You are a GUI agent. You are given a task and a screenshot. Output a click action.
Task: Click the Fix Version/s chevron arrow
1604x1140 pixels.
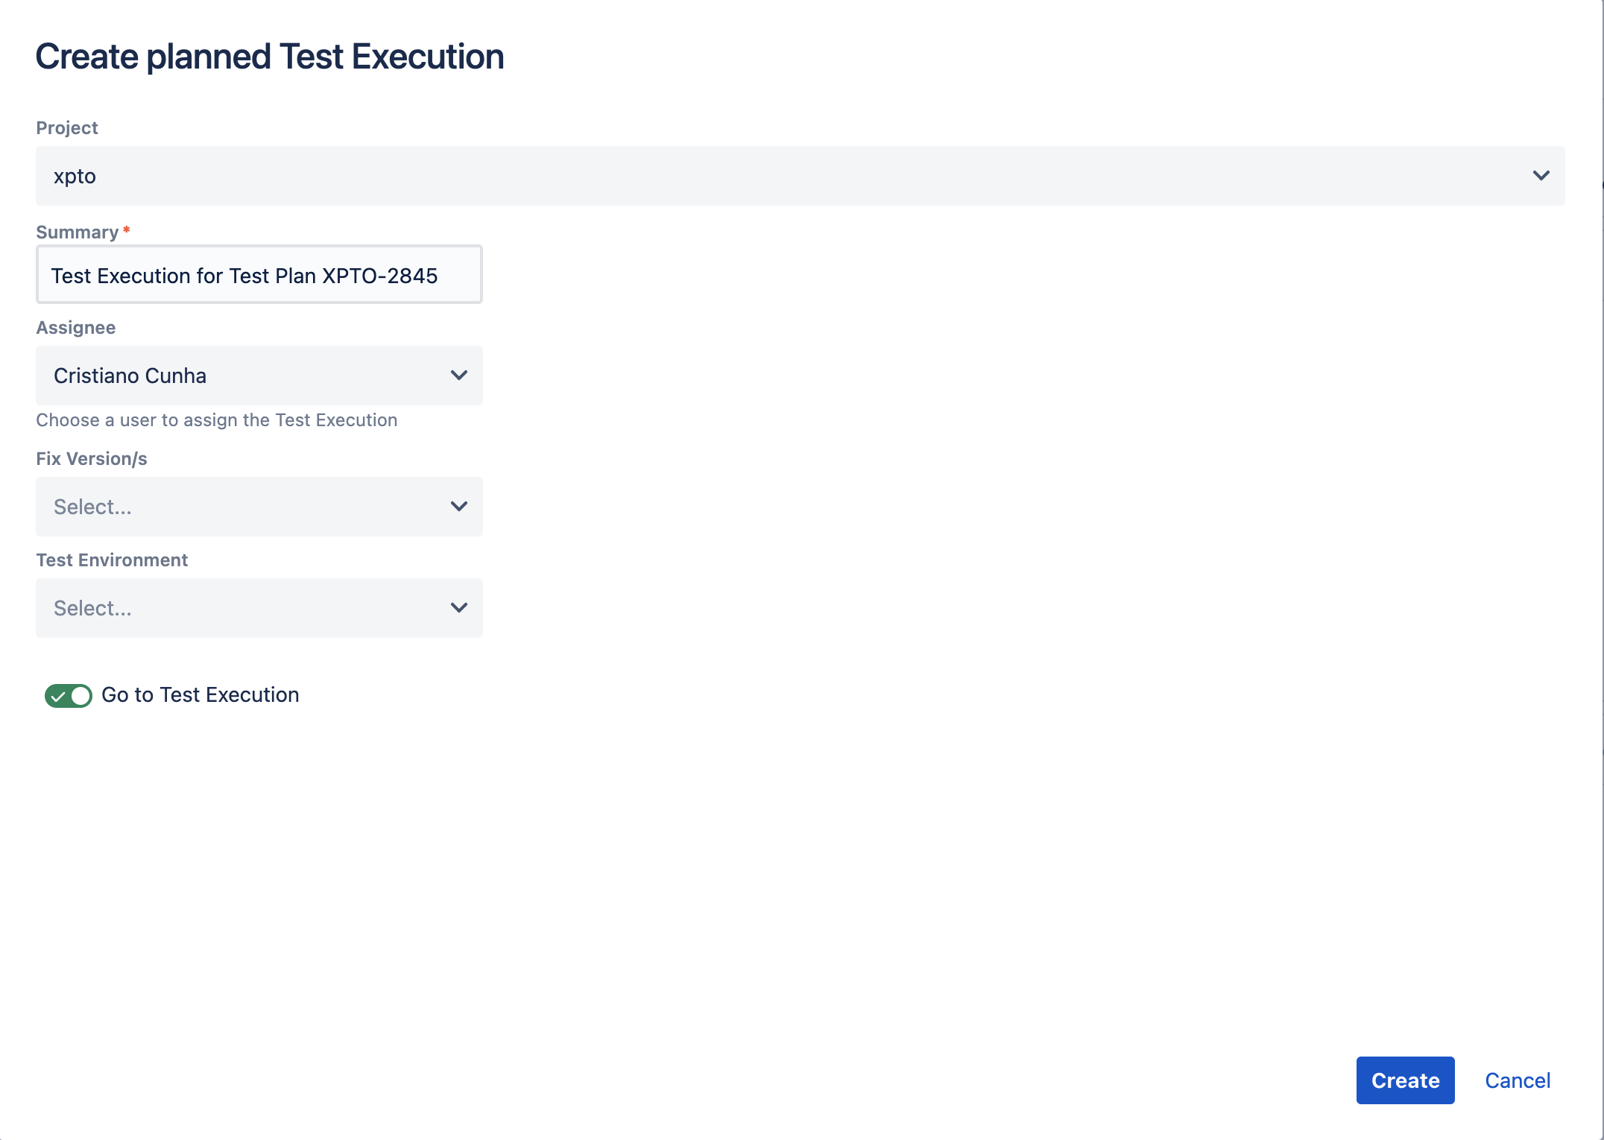tap(459, 507)
